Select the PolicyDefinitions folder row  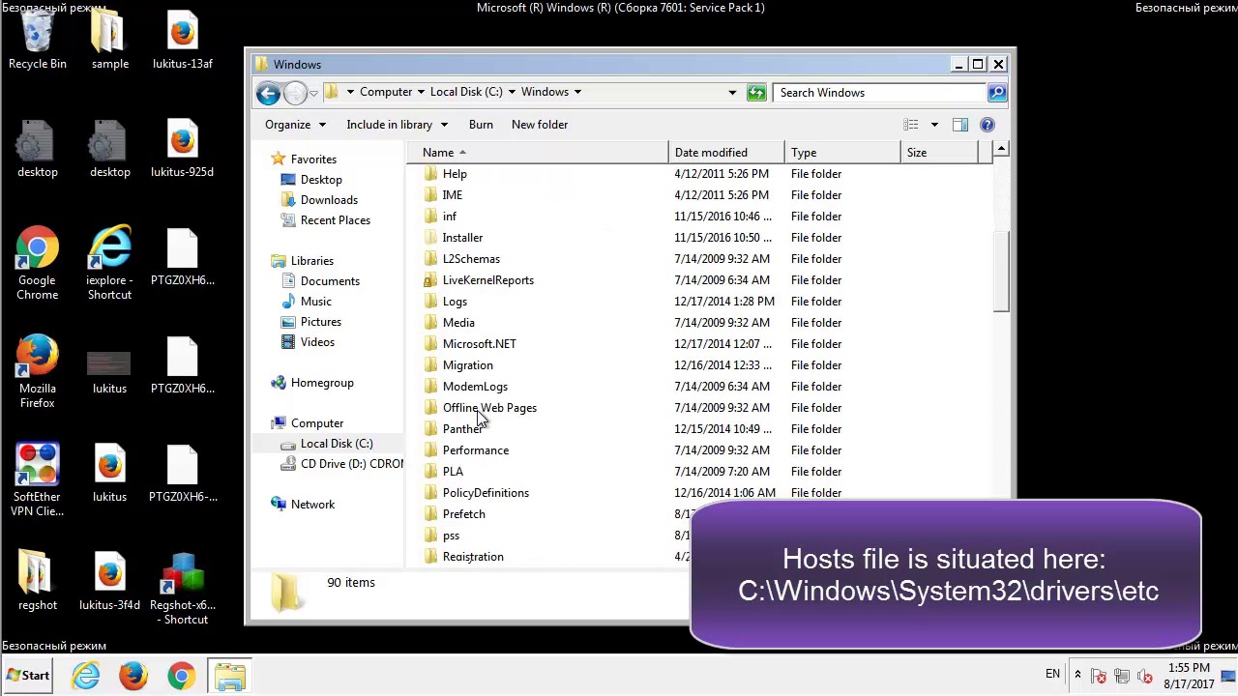[700, 493]
